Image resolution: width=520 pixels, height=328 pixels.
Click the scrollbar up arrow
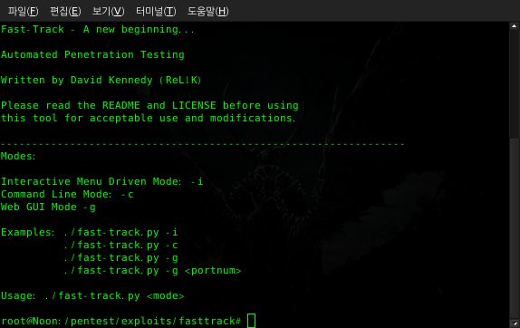pyautogui.click(x=515, y=26)
